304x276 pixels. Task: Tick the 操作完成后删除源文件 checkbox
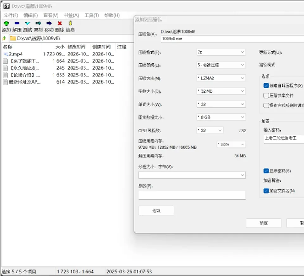(x=266, y=105)
